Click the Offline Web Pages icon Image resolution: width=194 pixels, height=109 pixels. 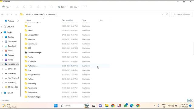tap(26, 52)
